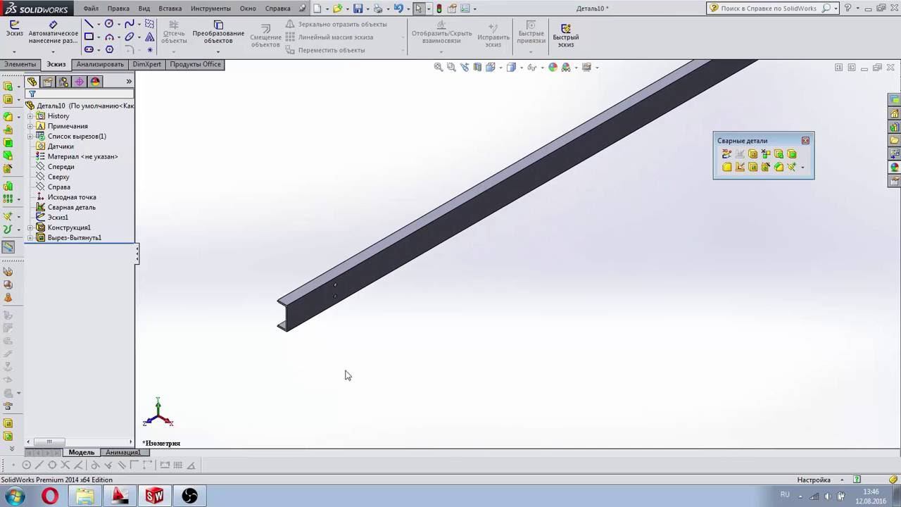
Task: Expand the Конструкция1 tree node
Action: click(30, 227)
